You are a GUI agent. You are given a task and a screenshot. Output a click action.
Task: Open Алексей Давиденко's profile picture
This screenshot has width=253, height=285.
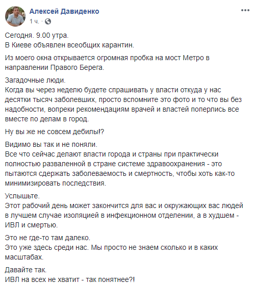[x=15, y=16]
